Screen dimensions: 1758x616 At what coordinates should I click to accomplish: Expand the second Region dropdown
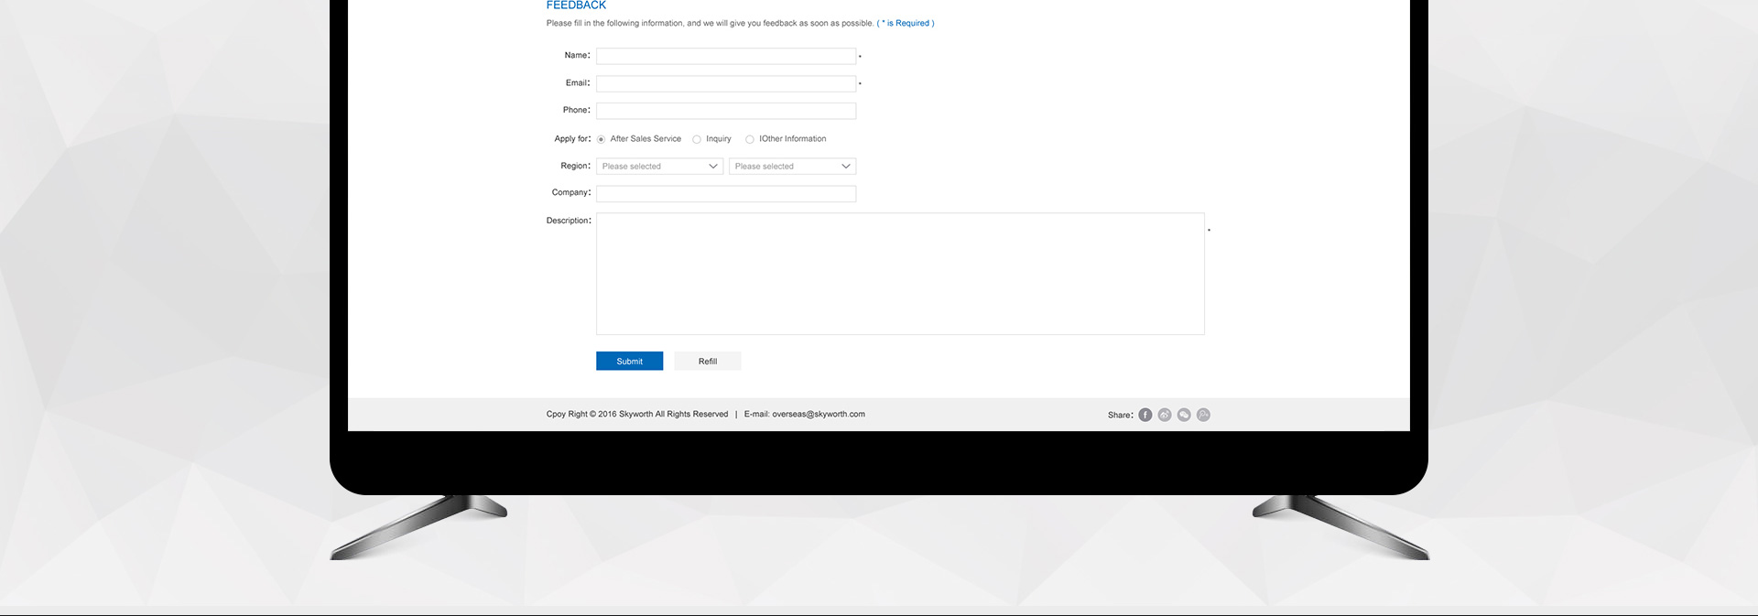pos(792,167)
